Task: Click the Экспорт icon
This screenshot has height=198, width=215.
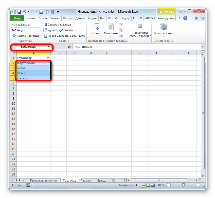Action: 97,27
